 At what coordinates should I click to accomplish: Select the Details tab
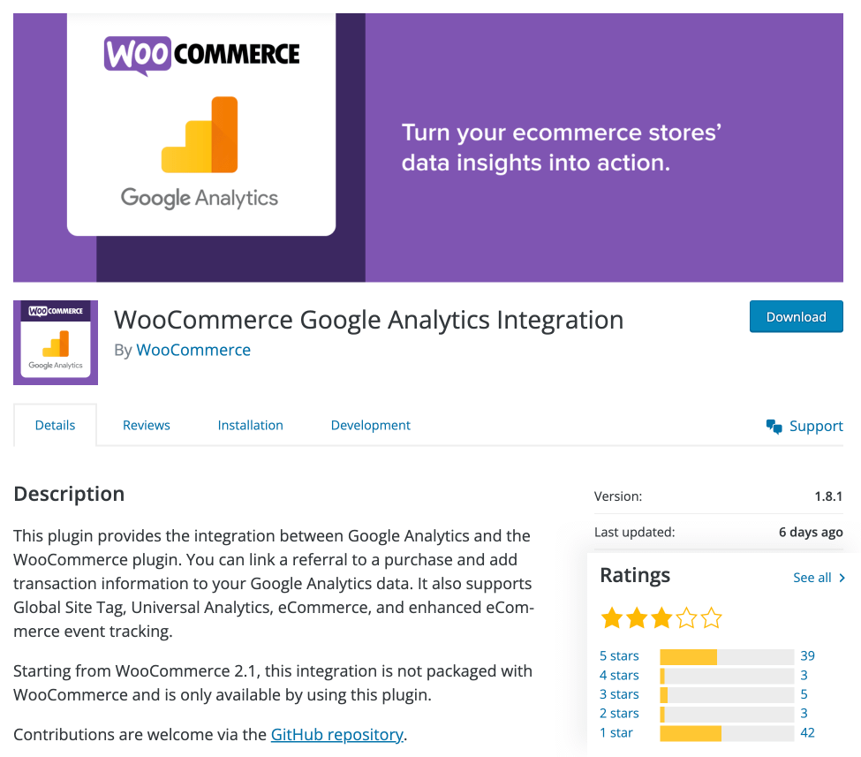tap(55, 425)
